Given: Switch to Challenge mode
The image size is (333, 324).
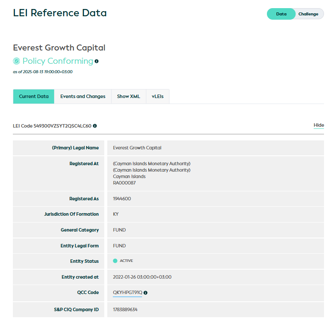Looking at the screenshot, I should pos(308,14).
